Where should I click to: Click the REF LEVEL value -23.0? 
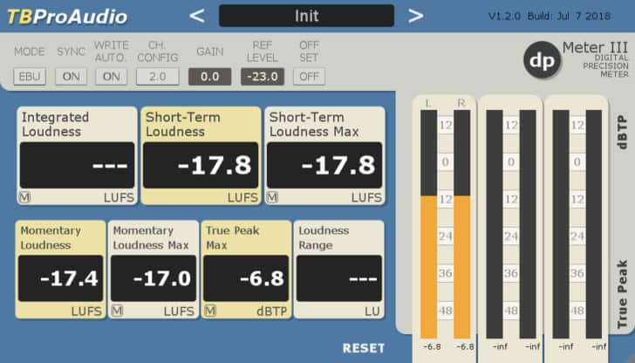pyautogui.click(x=263, y=77)
